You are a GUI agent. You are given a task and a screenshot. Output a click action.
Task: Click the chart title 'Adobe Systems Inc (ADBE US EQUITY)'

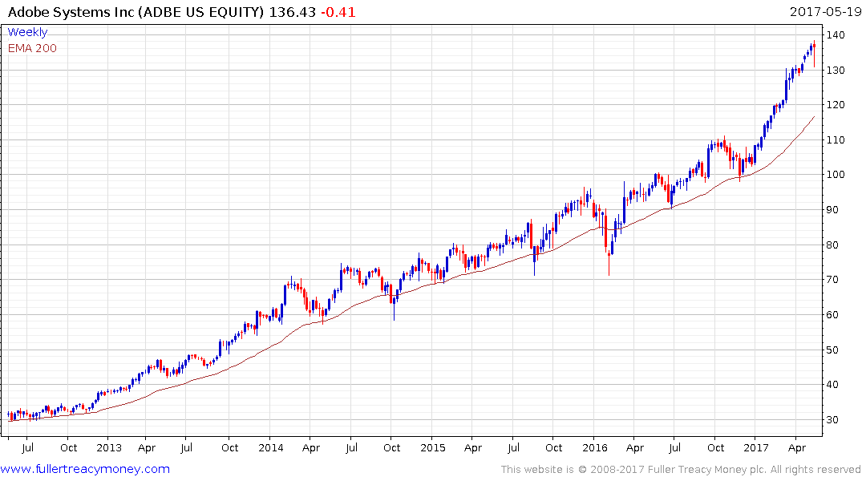[136, 11]
